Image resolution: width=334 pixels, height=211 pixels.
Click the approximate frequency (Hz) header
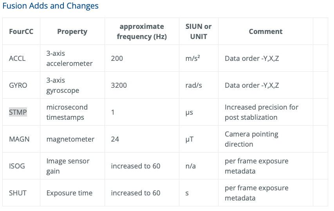142,32
